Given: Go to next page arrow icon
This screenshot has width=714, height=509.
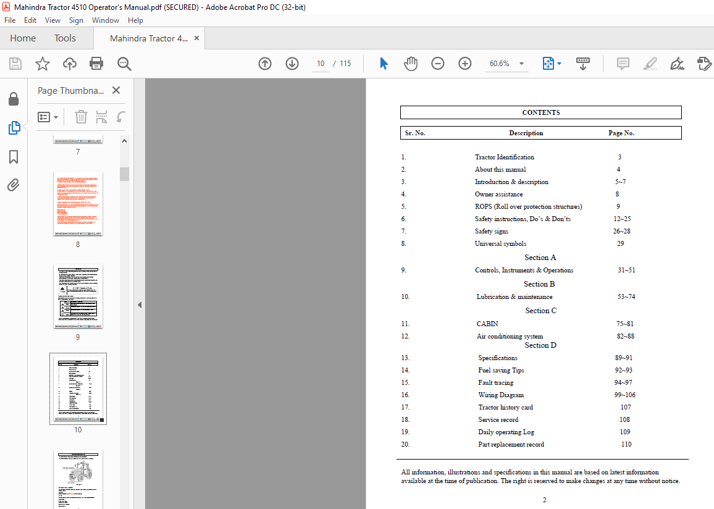Looking at the screenshot, I should [x=292, y=64].
